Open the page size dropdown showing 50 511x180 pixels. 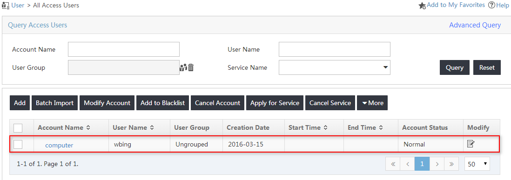point(477,164)
